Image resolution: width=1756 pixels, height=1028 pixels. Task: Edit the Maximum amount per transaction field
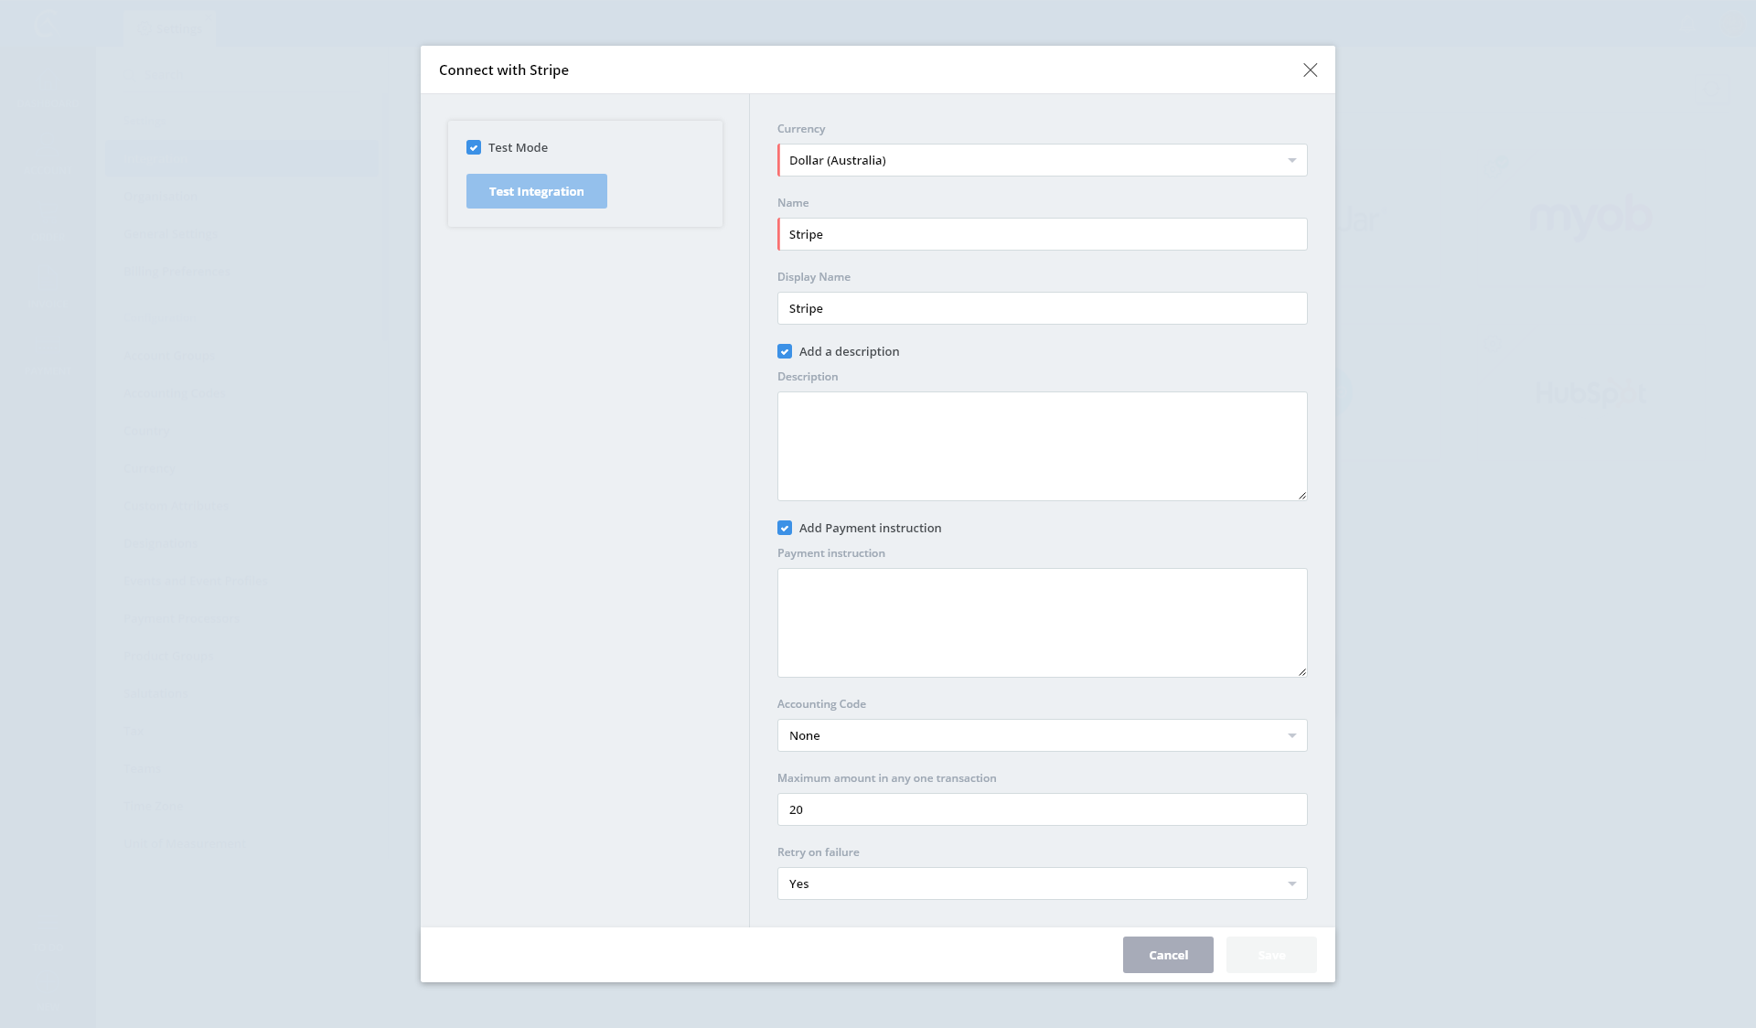pos(1043,809)
